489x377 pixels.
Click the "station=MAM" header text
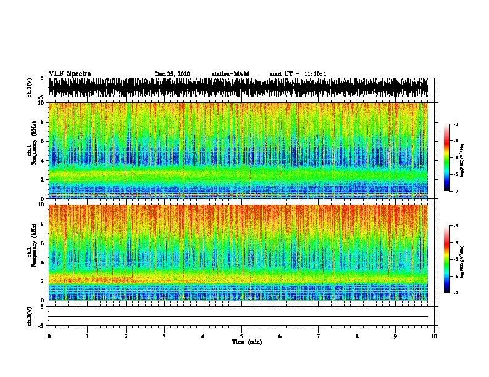point(231,74)
